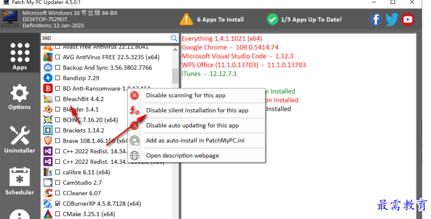This screenshot has height=219, width=431.
Task: Choose Open description webpage
Action: click(196, 155)
